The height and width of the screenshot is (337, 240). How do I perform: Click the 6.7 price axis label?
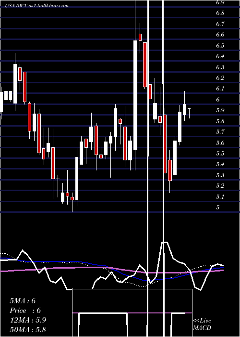pyautogui.click(x=220, y=24)
